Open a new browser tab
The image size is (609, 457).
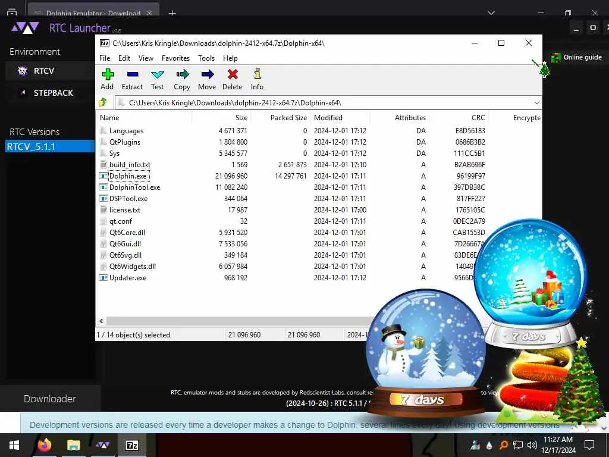click(172, 13)
